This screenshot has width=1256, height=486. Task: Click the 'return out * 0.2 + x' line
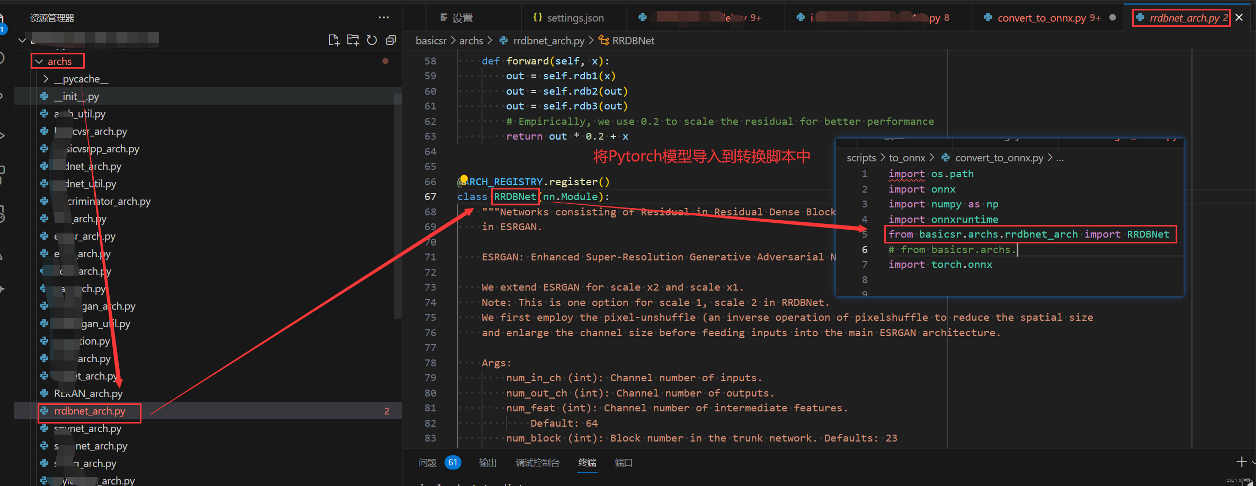(567, 136)
